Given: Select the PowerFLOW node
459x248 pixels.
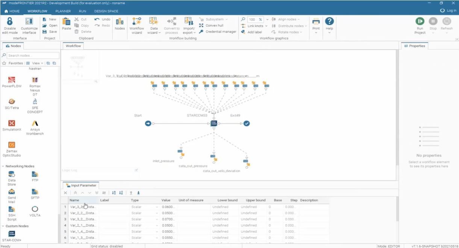Looking at the screenshot, I should [12, 82].
